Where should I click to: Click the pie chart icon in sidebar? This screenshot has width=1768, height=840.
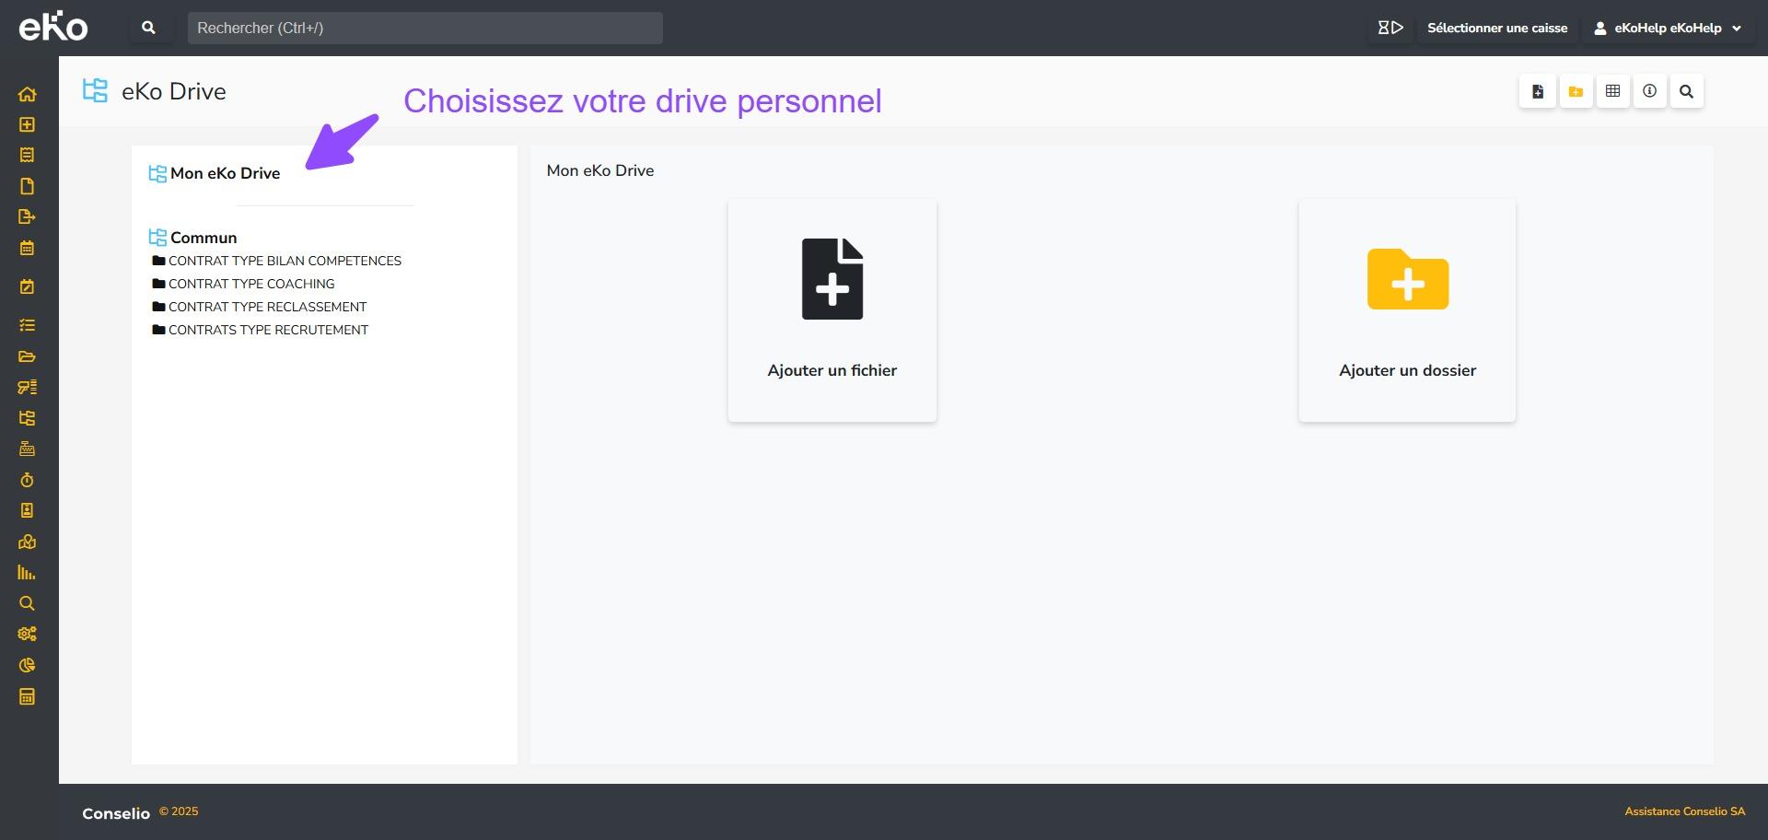pos(27,665)
